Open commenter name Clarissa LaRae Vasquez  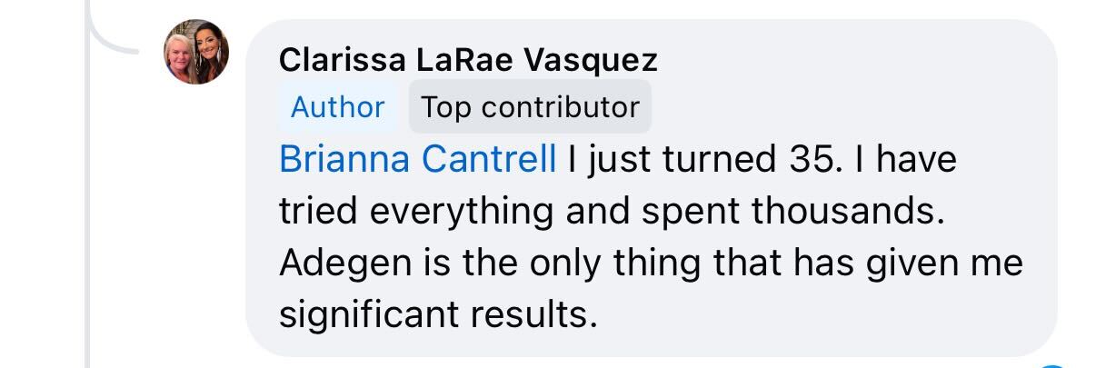(468, 61)
